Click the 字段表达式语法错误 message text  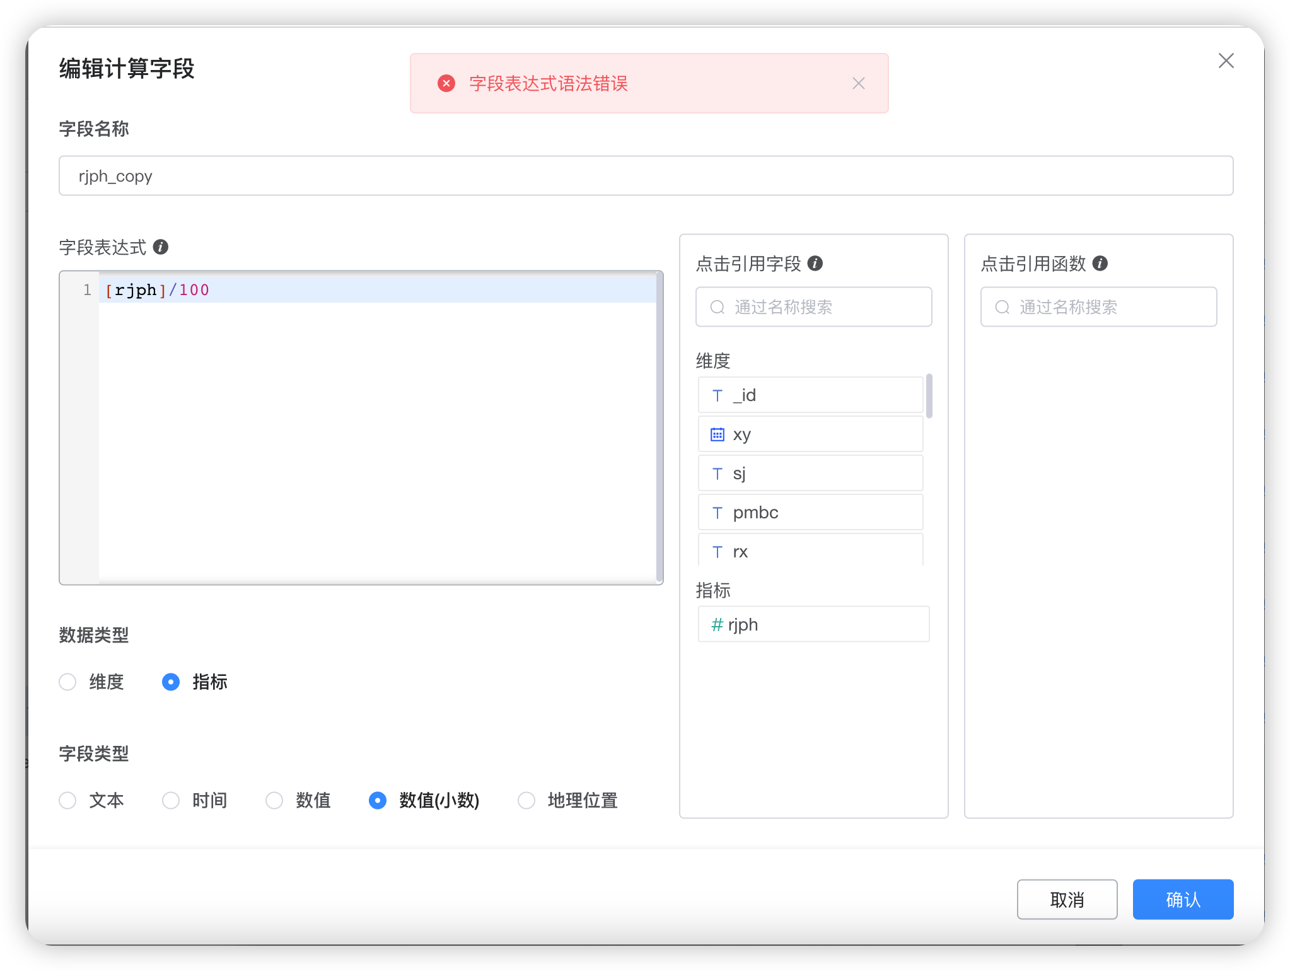tap(549, 83)
